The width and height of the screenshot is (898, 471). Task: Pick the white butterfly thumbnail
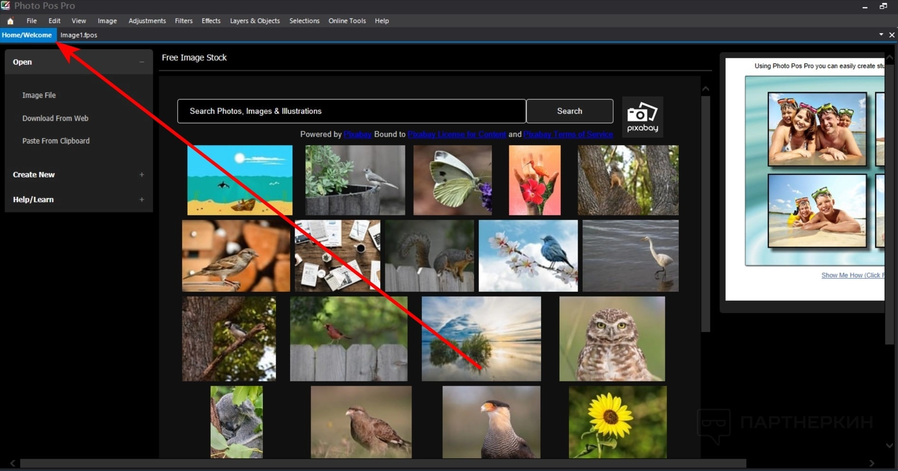(x=452, y=180)
